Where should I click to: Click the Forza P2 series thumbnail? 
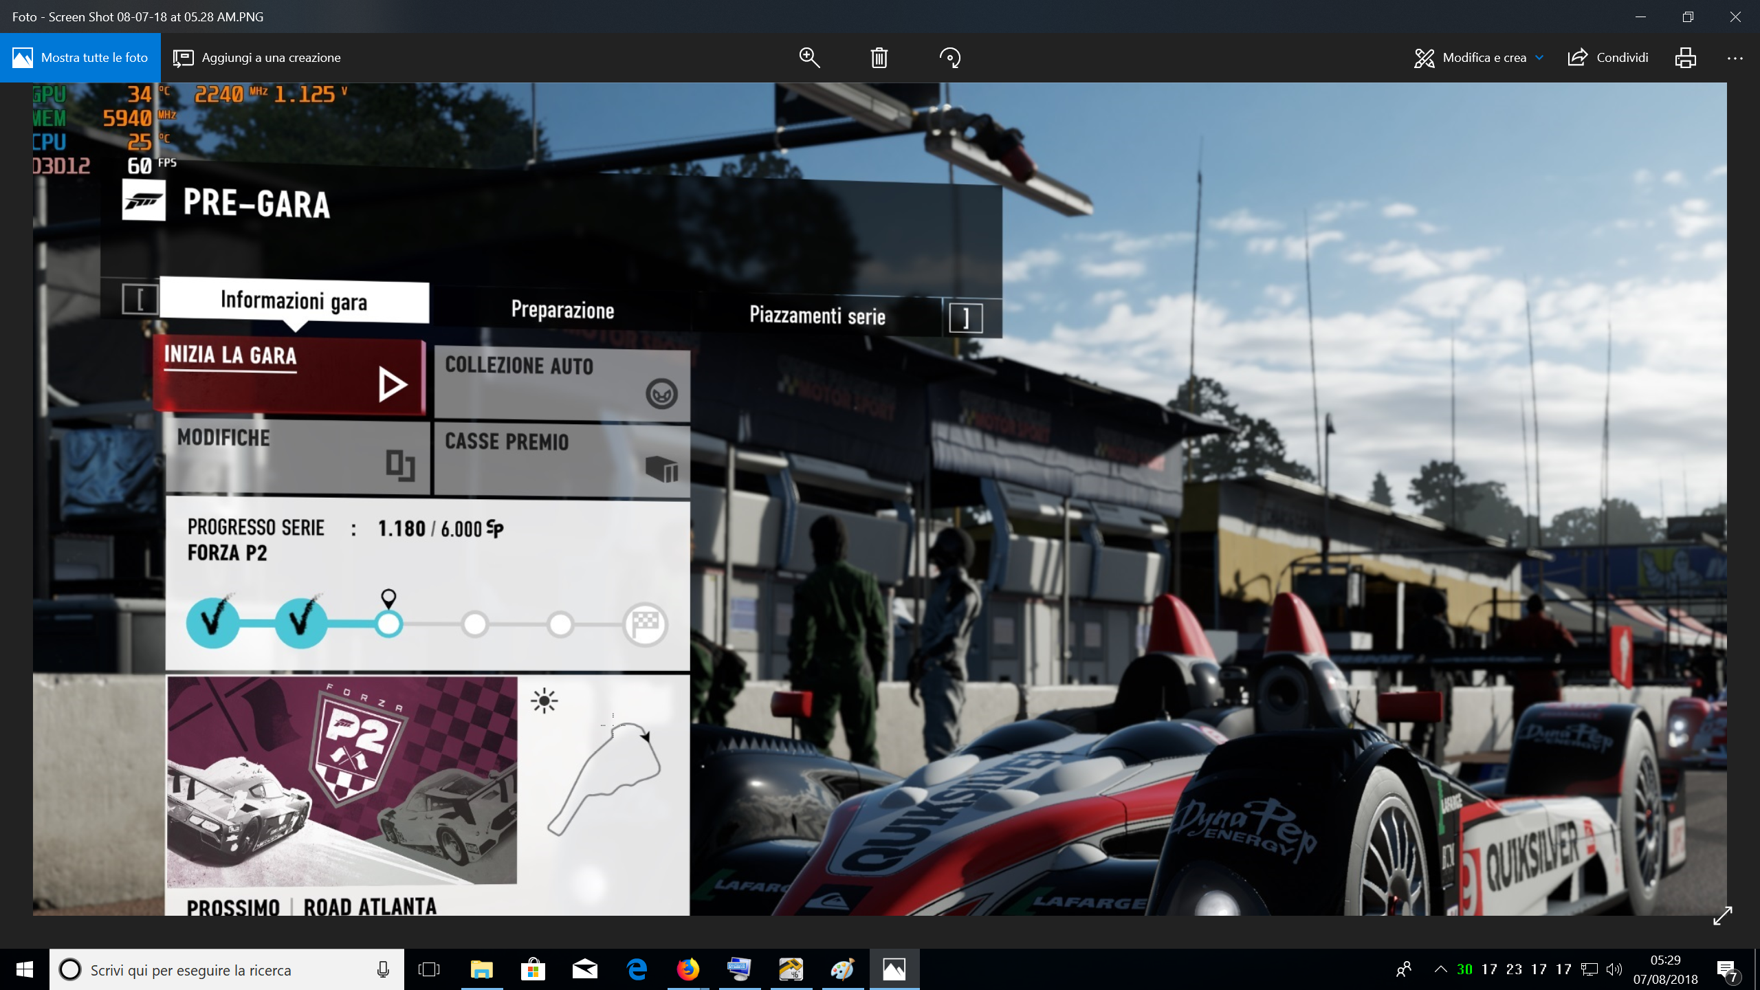coord(342,780)
